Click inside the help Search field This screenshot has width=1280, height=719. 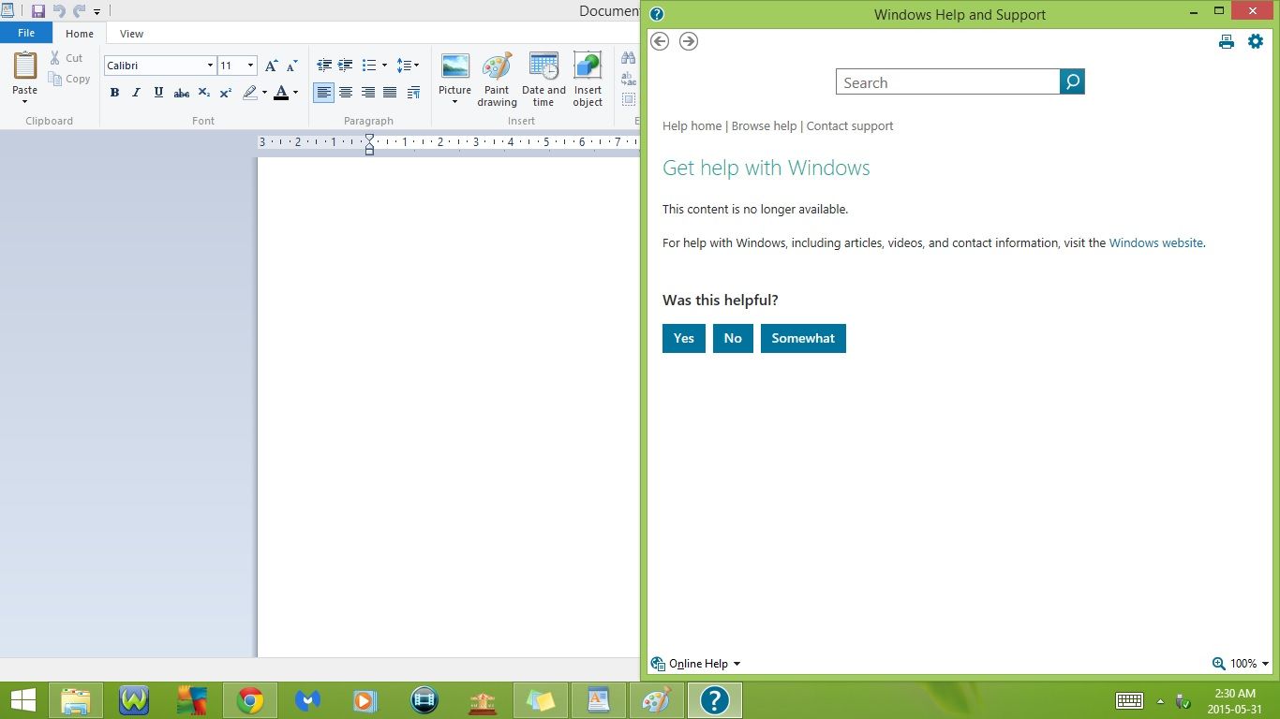click(x=946, y=82)
